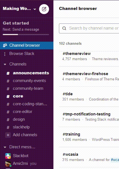The height and width of the screenshot is (169, 119).
Task: Open the #tide channel
Action: (67, 94)
